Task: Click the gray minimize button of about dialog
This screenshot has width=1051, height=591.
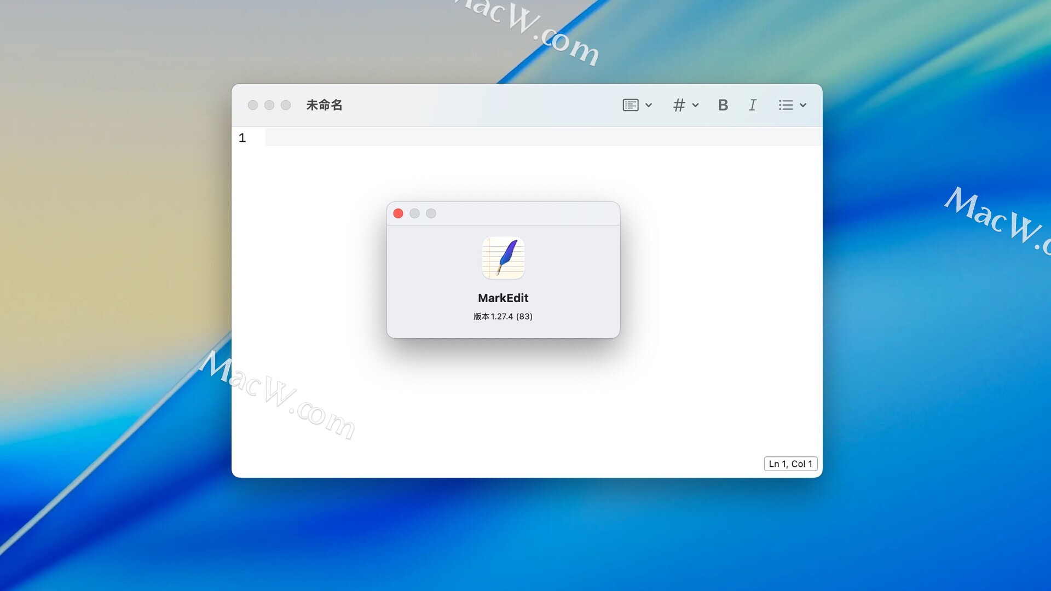Action: 415,213
